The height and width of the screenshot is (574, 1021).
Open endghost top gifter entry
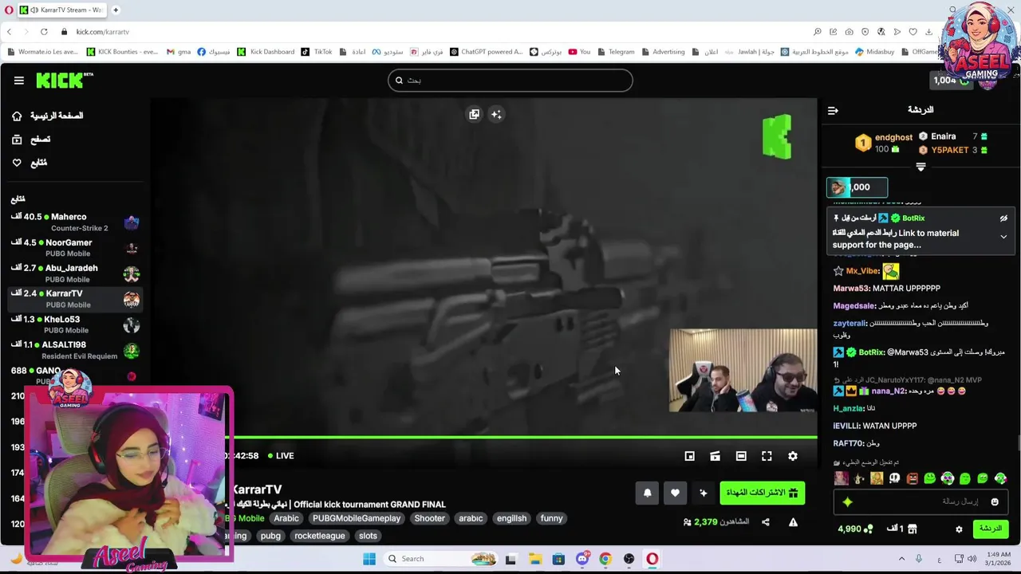coord(884,143)
